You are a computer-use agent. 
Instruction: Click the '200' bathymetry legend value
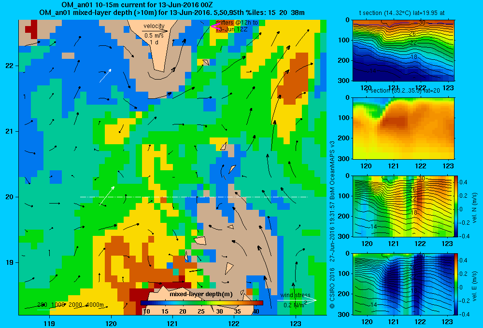[x=42, y=305]
